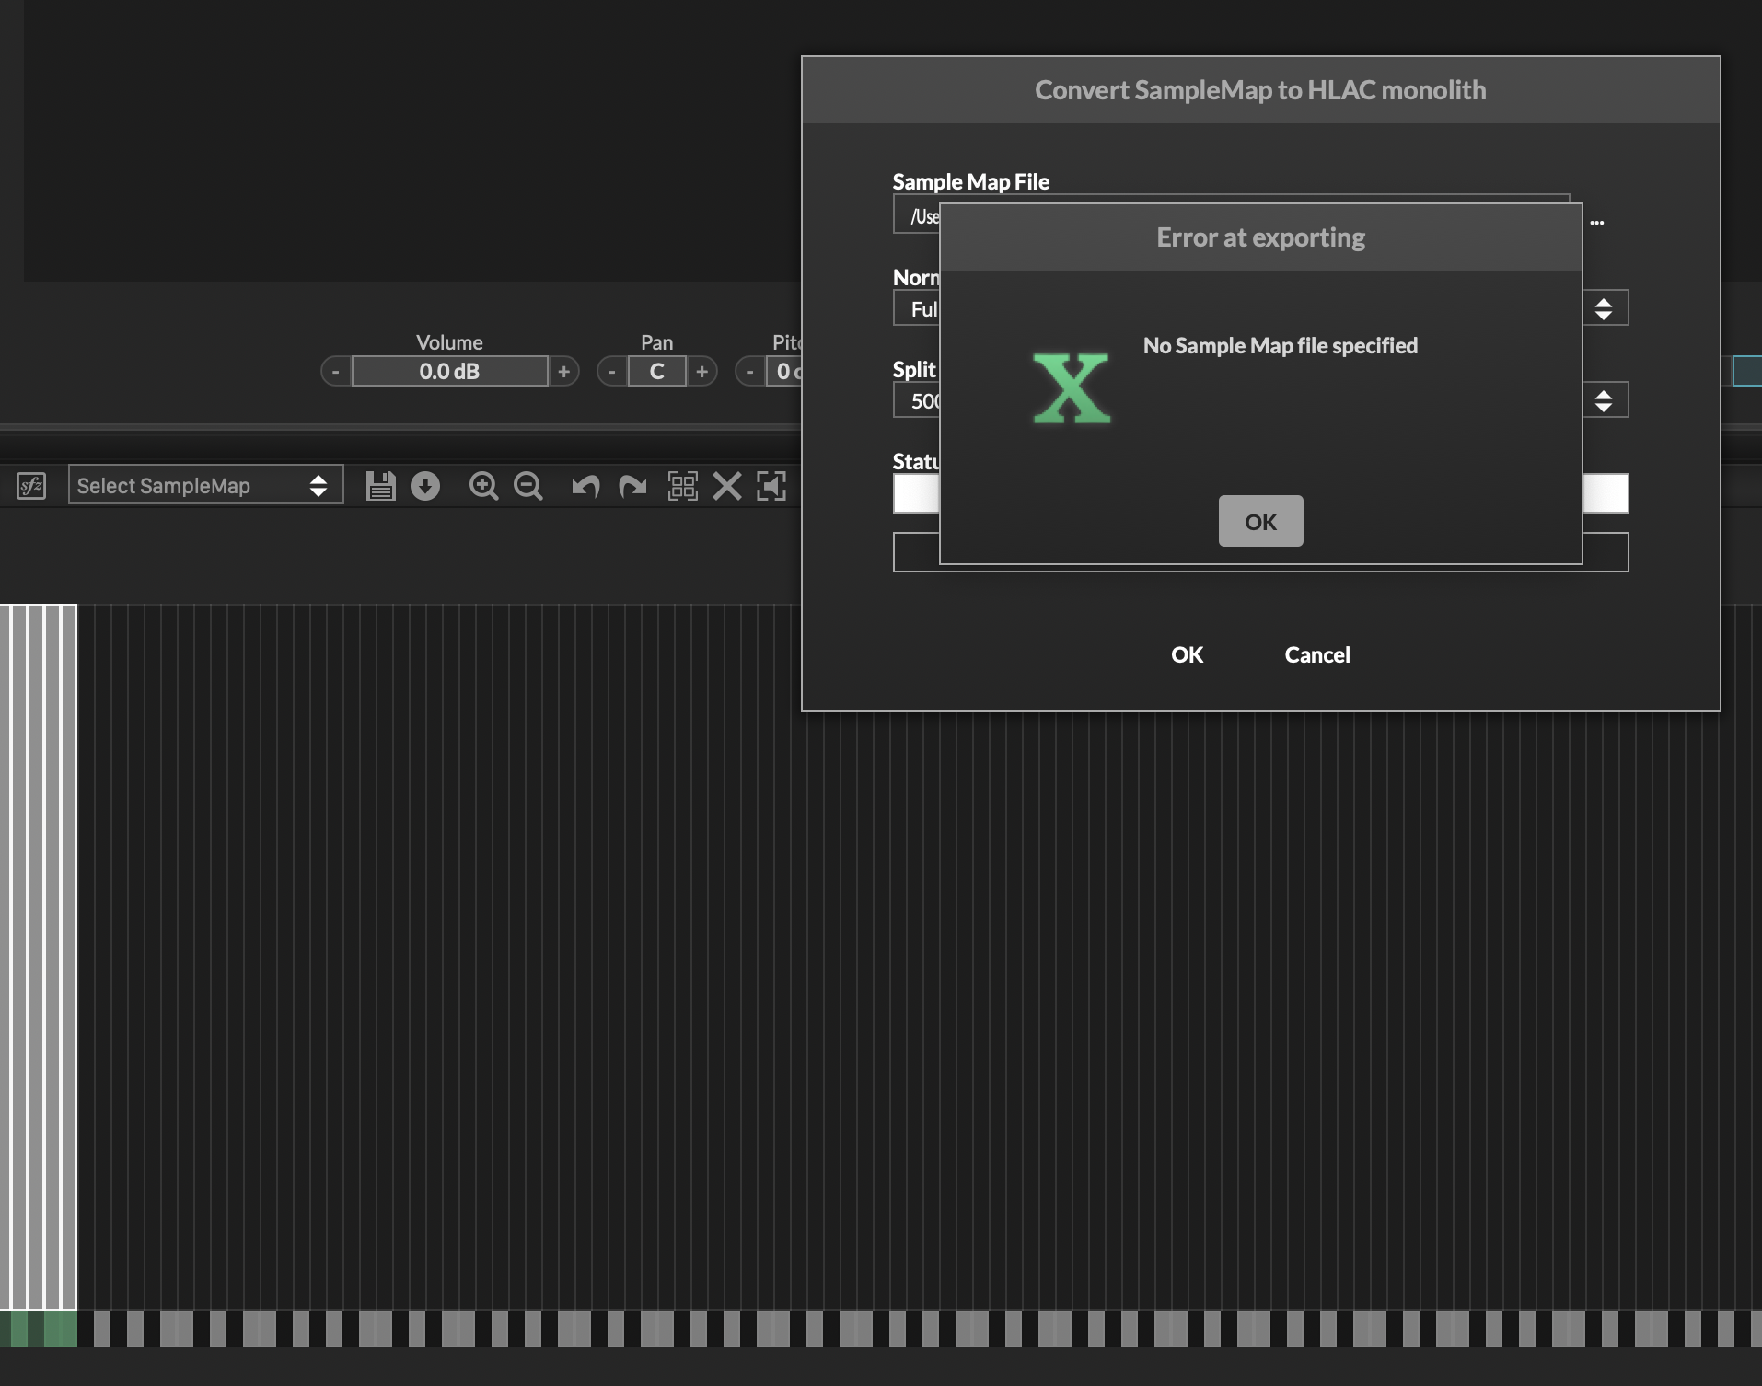Click the 'Error at exporting' title
This screenshot has height=1386, width=1762.
click(1260, 237)
